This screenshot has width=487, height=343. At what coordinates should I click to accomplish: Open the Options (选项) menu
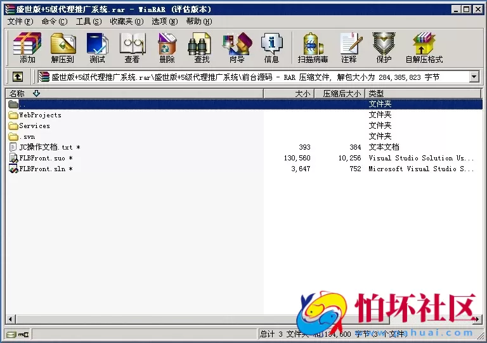click(165, 22)
